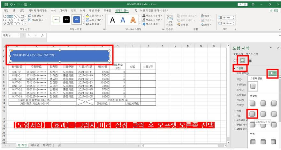The image size is (281, 150).
Task: Click the lightbulb tell-me search box
Action: coord(152,10)
